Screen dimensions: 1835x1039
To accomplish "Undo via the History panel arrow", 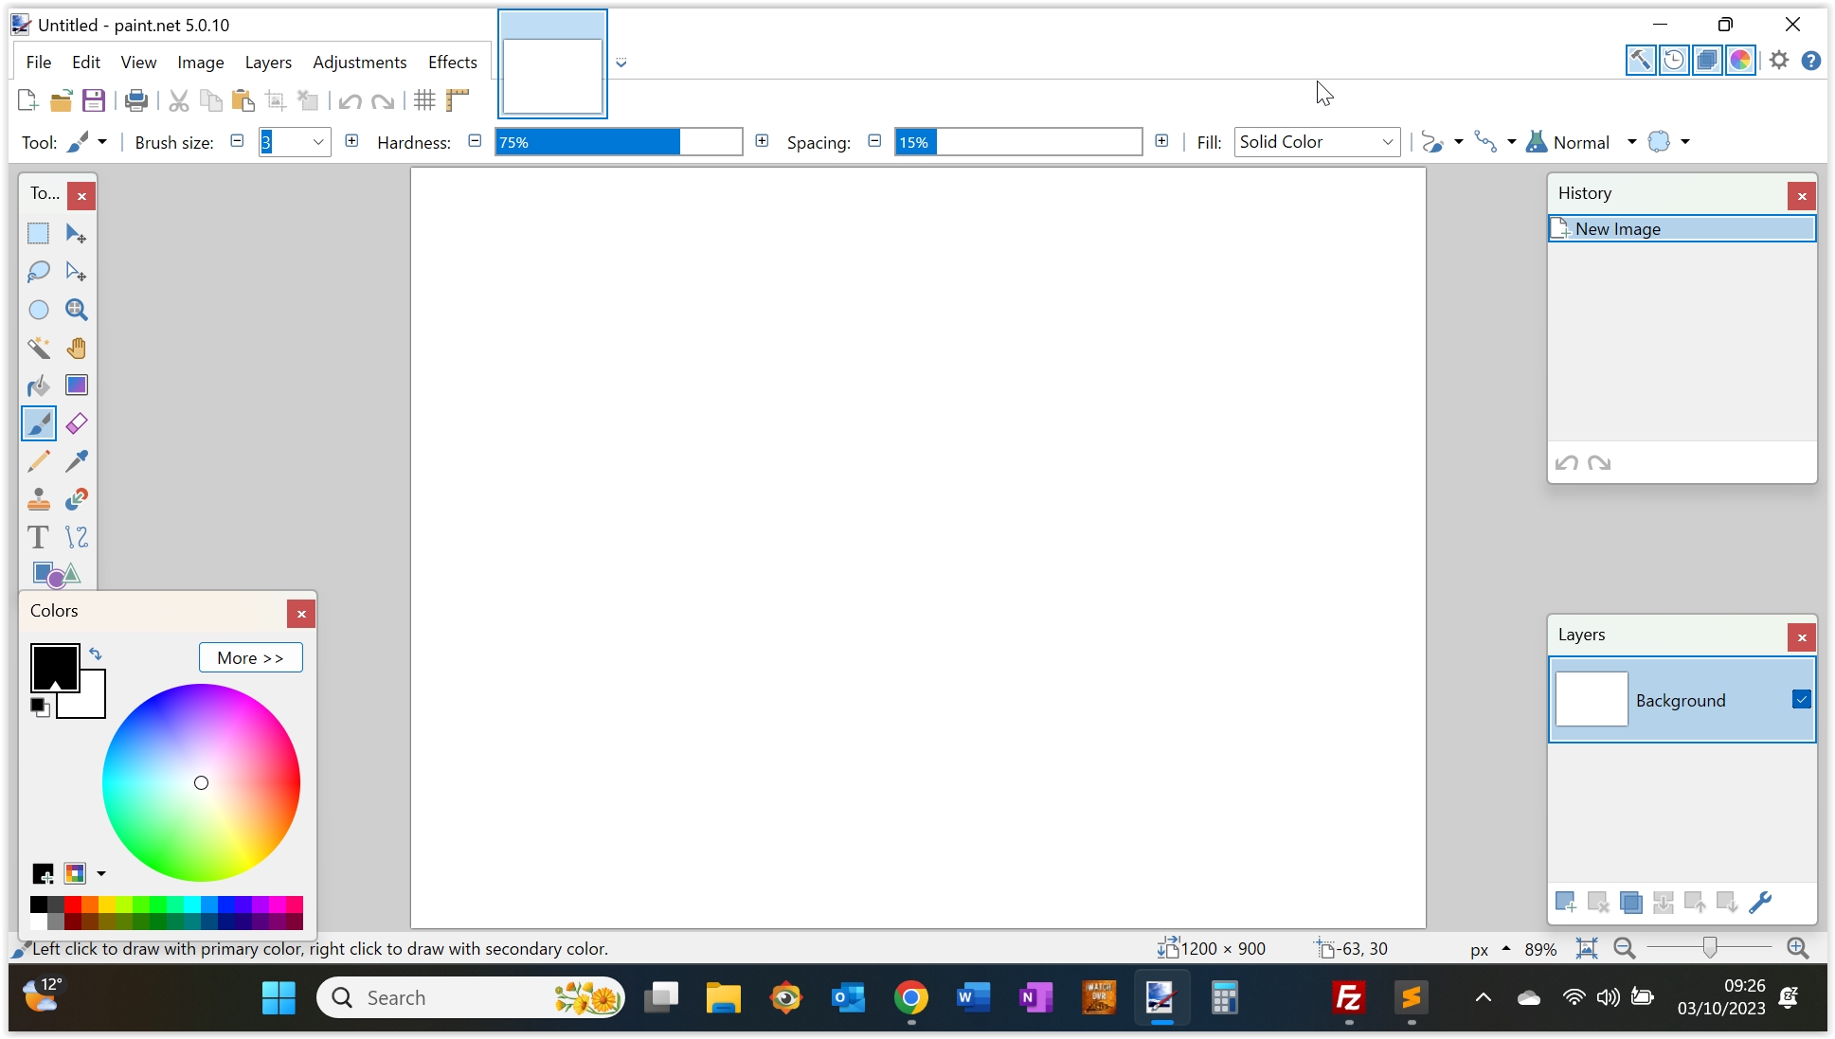I will pos(1566,463).
